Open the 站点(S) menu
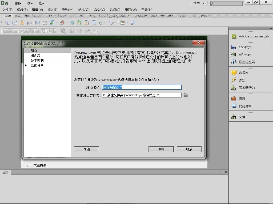Screen dimensions: 273x204 pos(115,10)
